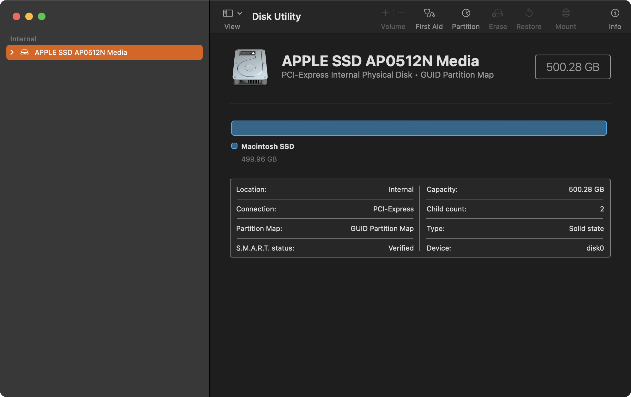Open the View options dropdown chevron
The width and height of the screenshot is (631, 397).
tap(240, 13)
